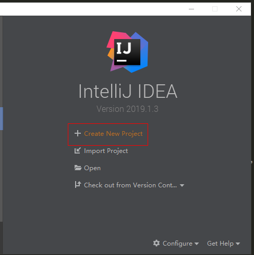Screen dimensions: 254x255
Task: Select the Create New Project link
Action: coord(113,134)
